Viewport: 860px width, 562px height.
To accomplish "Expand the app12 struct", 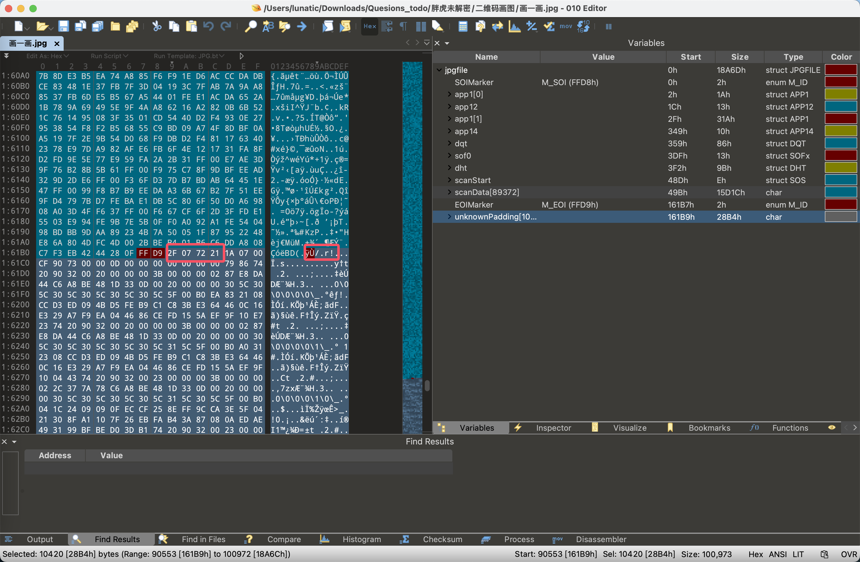I will 449,107.
